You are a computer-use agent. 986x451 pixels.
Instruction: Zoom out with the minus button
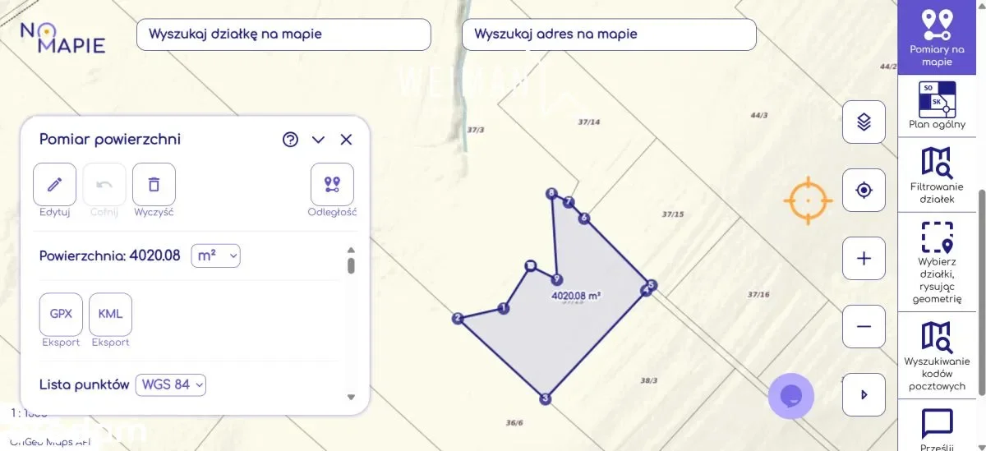pyautogui.click(x=864, y=326)
